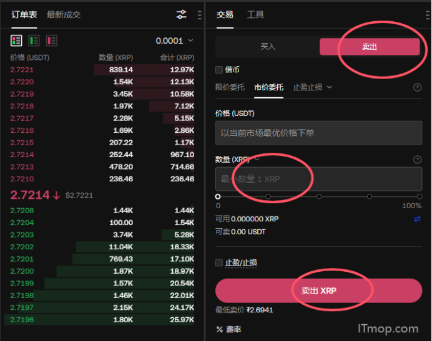
Task: Click ask price 2.7215
Action: tap(22, 143)
